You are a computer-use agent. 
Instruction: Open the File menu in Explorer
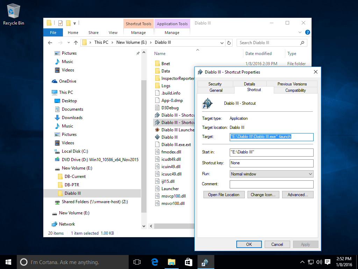pyautogui.click(x=53, y=33)
